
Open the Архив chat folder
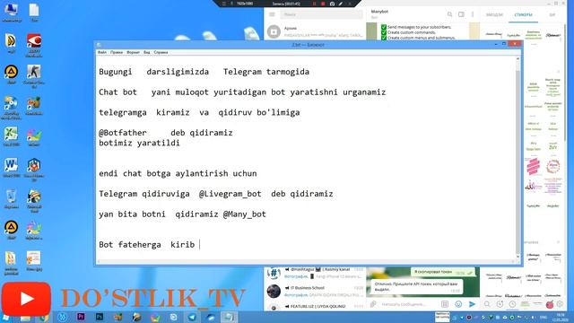pyautogui.click(x=315, y=31)
